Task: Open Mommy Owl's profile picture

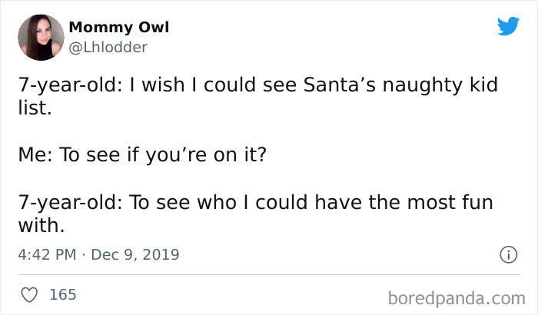Action: tap(41, 37)
